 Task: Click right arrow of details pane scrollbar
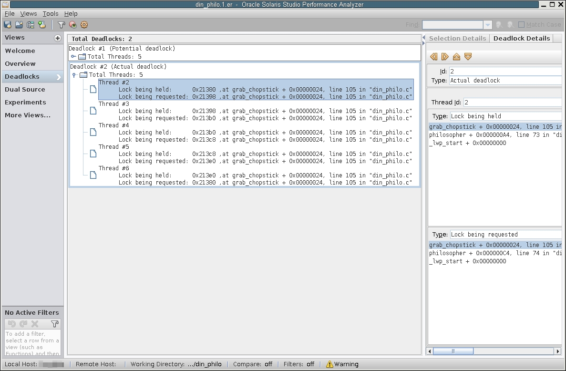click(558, 351)
